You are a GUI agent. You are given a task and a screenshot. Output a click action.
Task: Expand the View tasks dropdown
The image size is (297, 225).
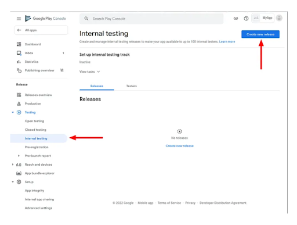[90, 72]
